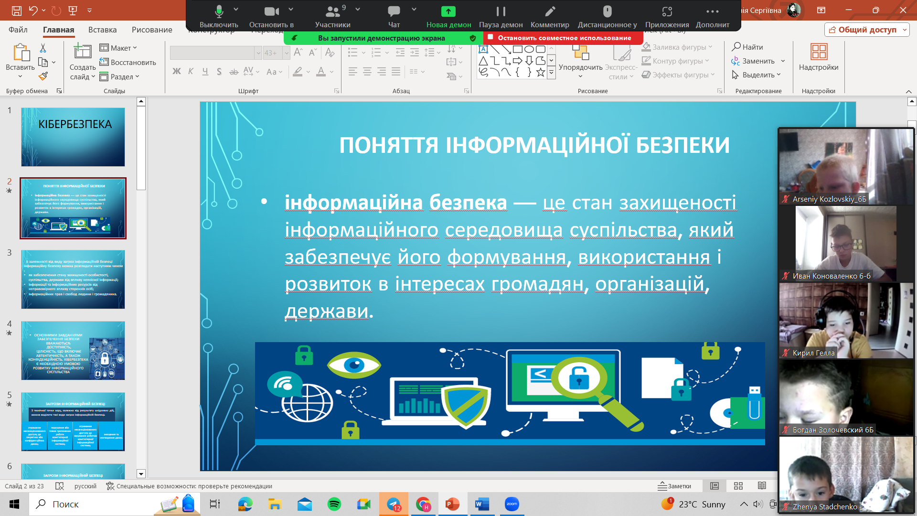Select slide 1 КІБЕРБЕЗПЕКА thumbnail

click(x=73, y=137)
